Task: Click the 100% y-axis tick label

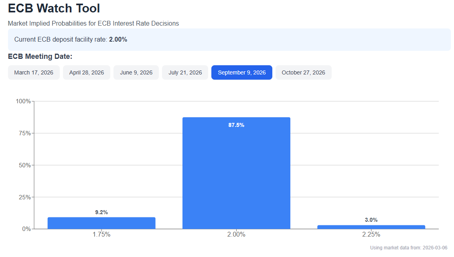Action: coord(23,101)
